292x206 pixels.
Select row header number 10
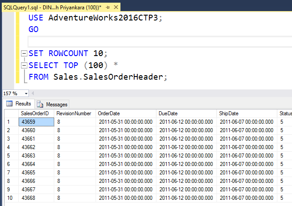12,198
